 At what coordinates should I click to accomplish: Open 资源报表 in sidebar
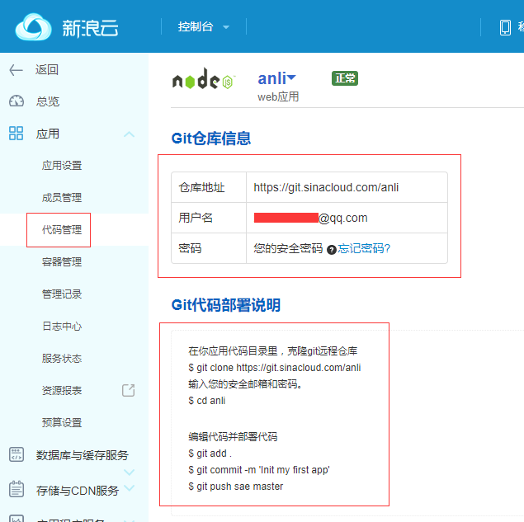(x=62, y=390)
